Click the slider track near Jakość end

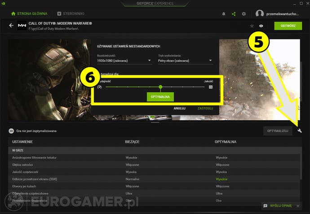tap(199, 87)
